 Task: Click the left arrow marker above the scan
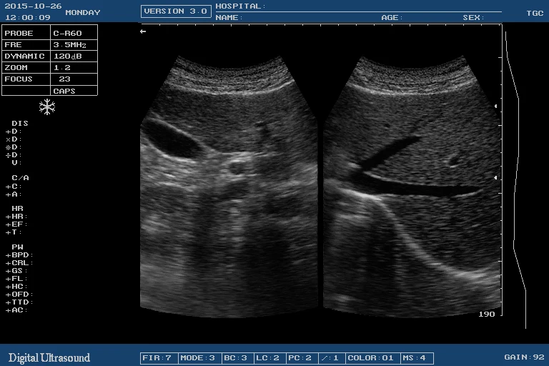(143, 31)
